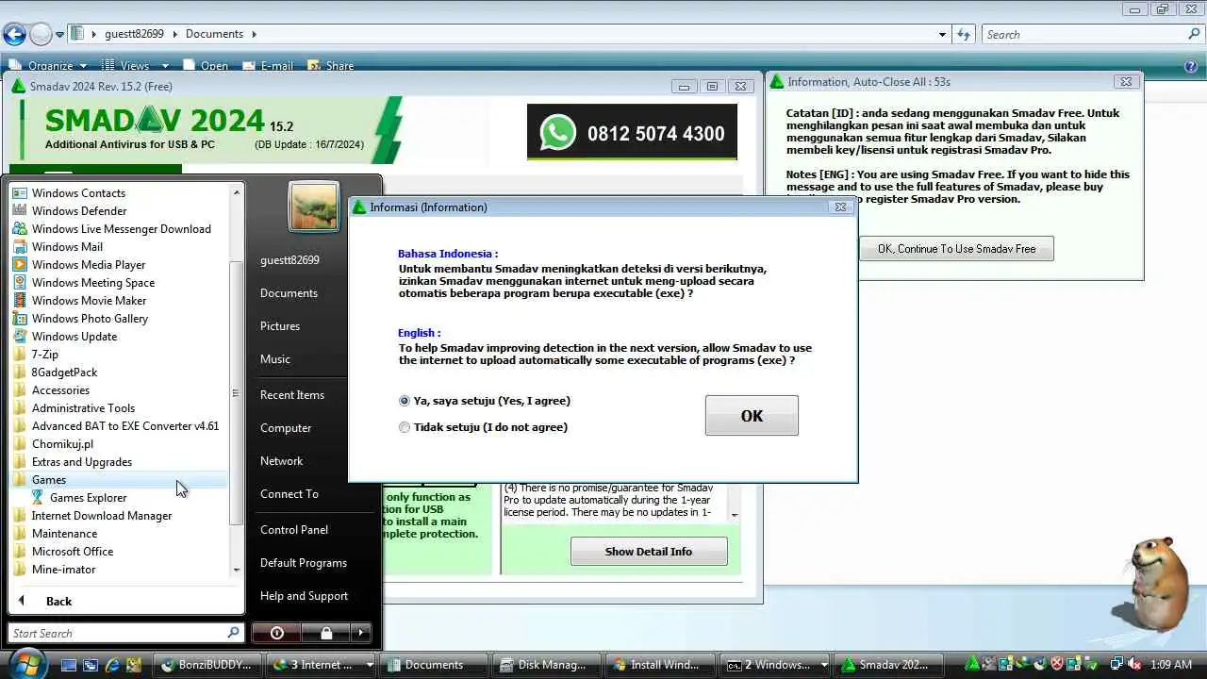Expand the Mine-imator folder
The image size is (1207, 679).
119,570
